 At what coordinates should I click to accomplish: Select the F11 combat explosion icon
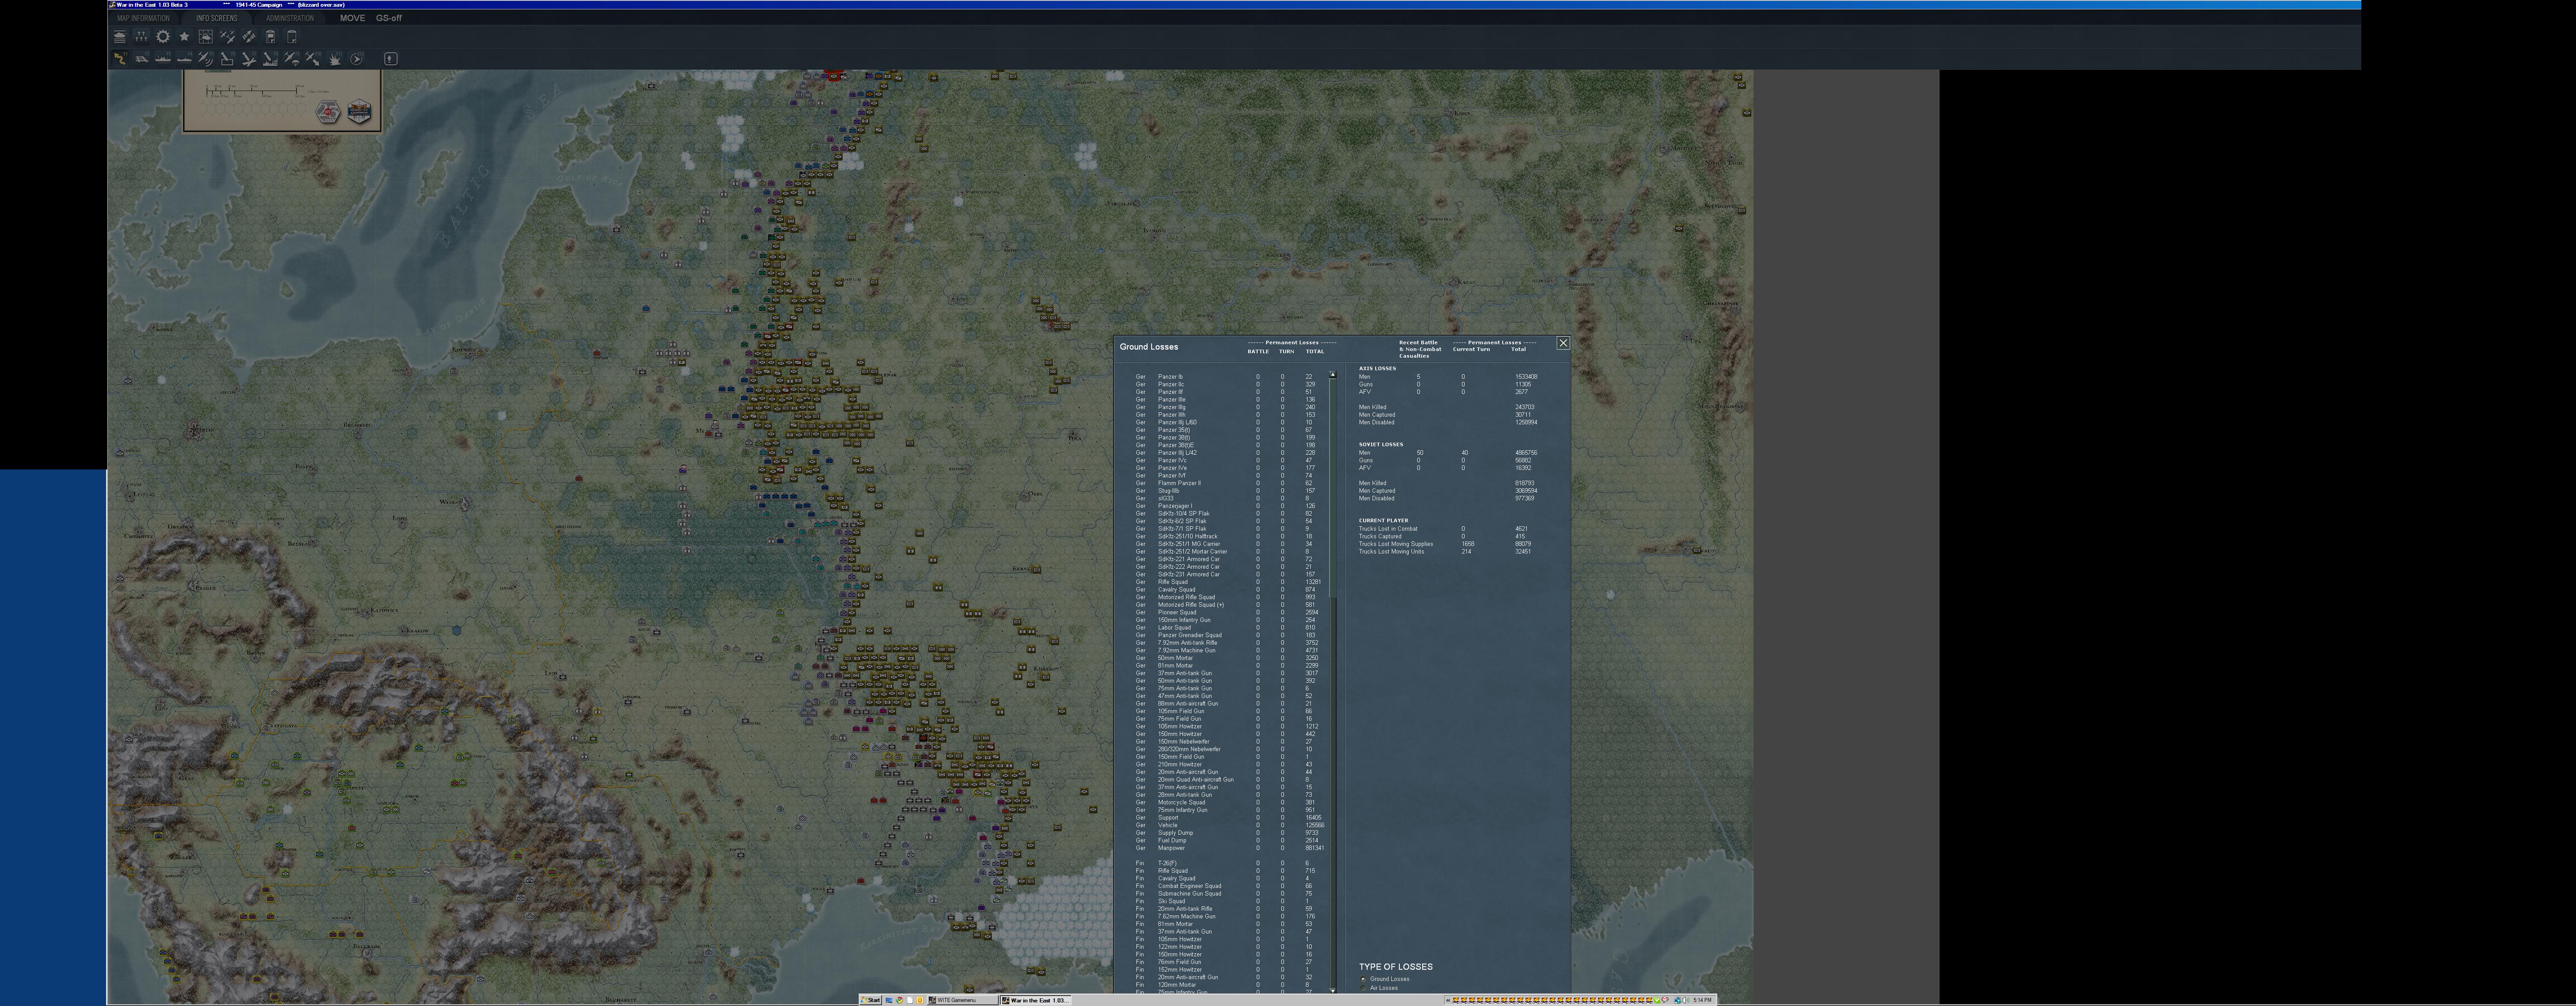click(335, 59)
